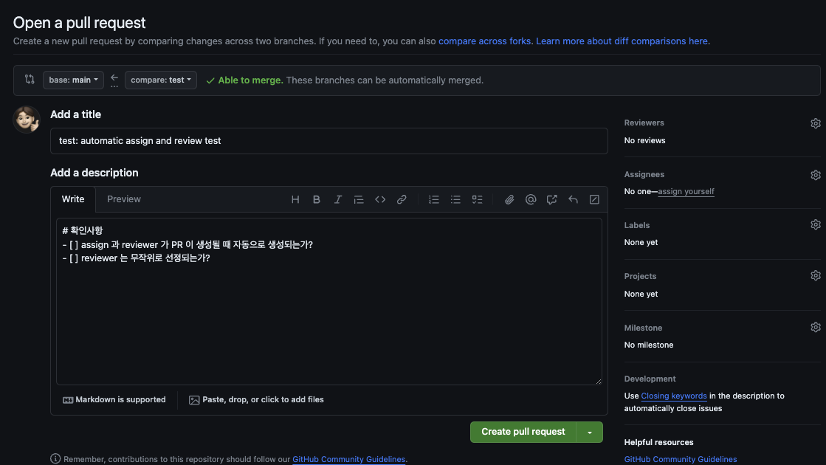The height and width of the screenshot is (465, 826).
Task: Switch to the Write tab
Action: [x=72, y=199]
